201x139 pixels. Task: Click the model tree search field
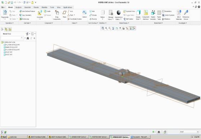pyautogui.click(x=12, y=38)
